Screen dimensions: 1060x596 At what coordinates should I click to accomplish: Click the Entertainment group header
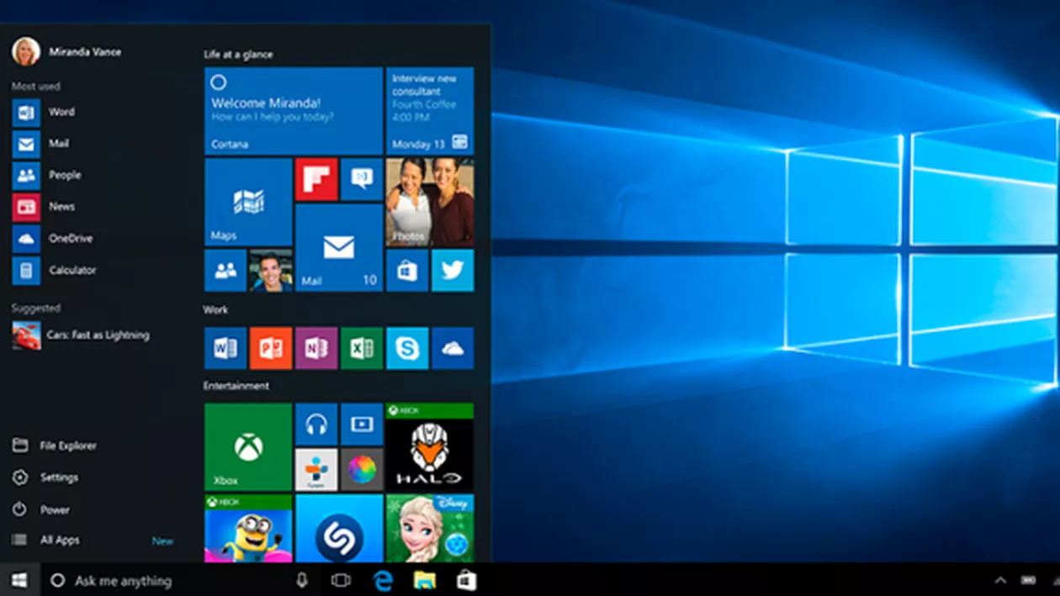(x=236, y=386)
